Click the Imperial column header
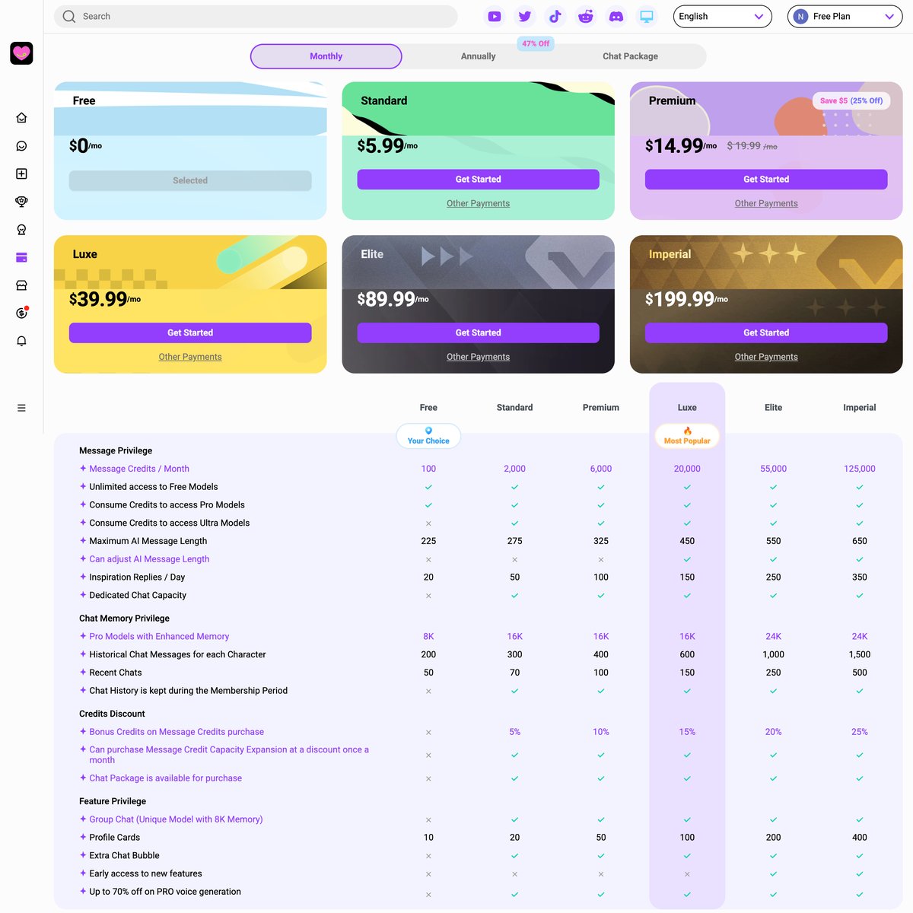913x913 pixels. [x=860, y=408]
